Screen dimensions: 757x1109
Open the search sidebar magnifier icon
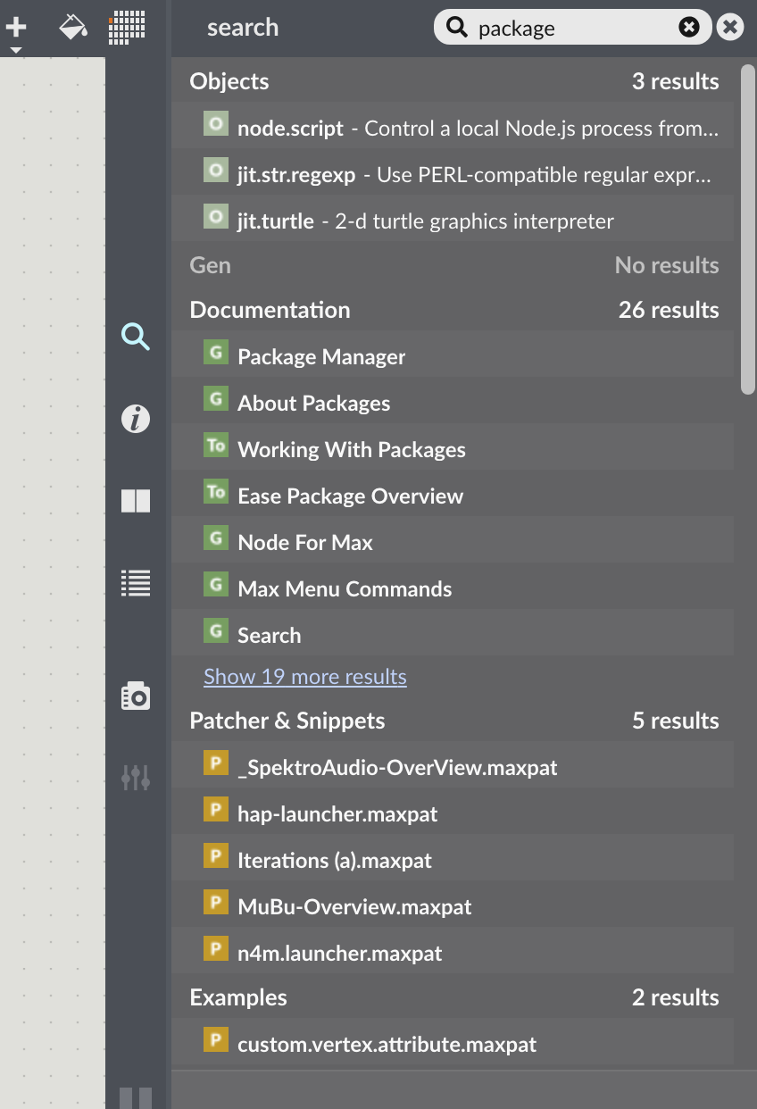click(x=136, y=337)
